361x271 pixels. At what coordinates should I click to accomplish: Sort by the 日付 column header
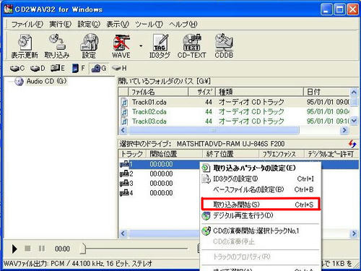(327, 92)
